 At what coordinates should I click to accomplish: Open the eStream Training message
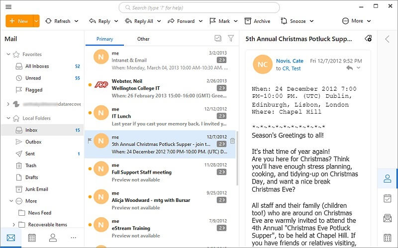(161, 228)
